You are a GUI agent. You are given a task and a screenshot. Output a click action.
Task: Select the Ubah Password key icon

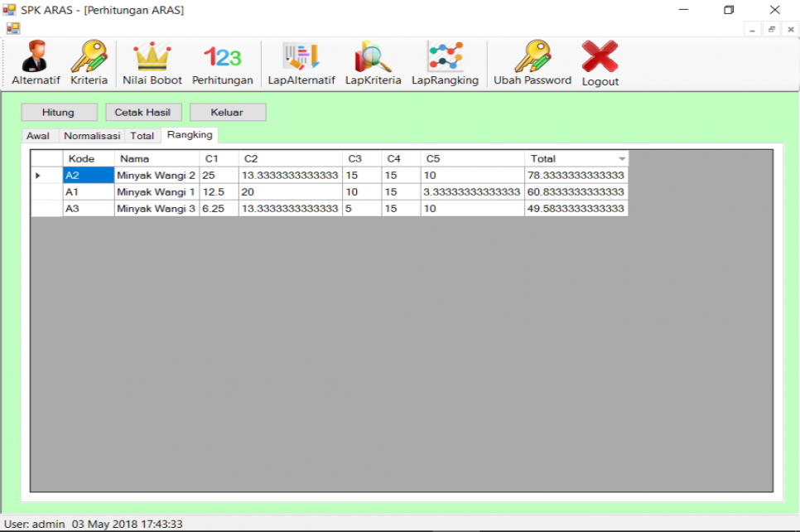tap(531, 62)
